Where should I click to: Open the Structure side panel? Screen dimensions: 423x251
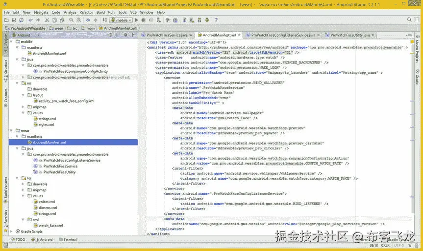[6, 71]
